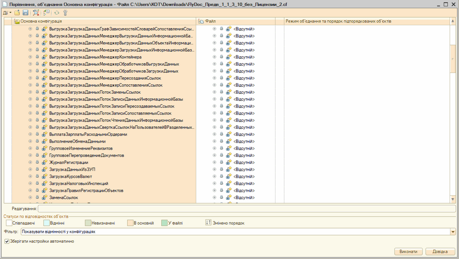Select the ВыплатаЗарплатыРасходнымиОрдерами row
The height and width of the screenshot is (259, 459).
tap(88, 134)
